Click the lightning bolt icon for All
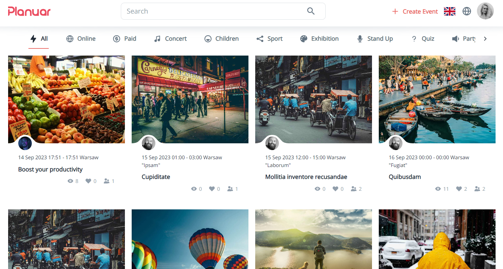Viewport: 503px width, 269px height. pyautogui.click(x=33, y=39)
